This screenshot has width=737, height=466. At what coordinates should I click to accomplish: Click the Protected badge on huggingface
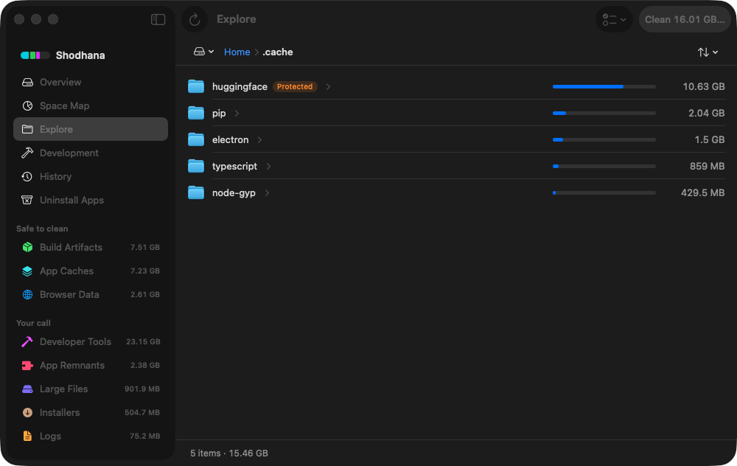[295, 86]
